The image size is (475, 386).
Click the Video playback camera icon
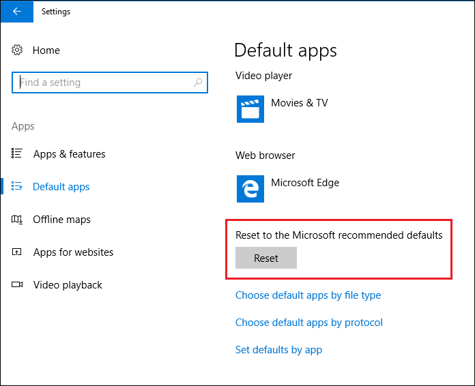tap(17, 284)
